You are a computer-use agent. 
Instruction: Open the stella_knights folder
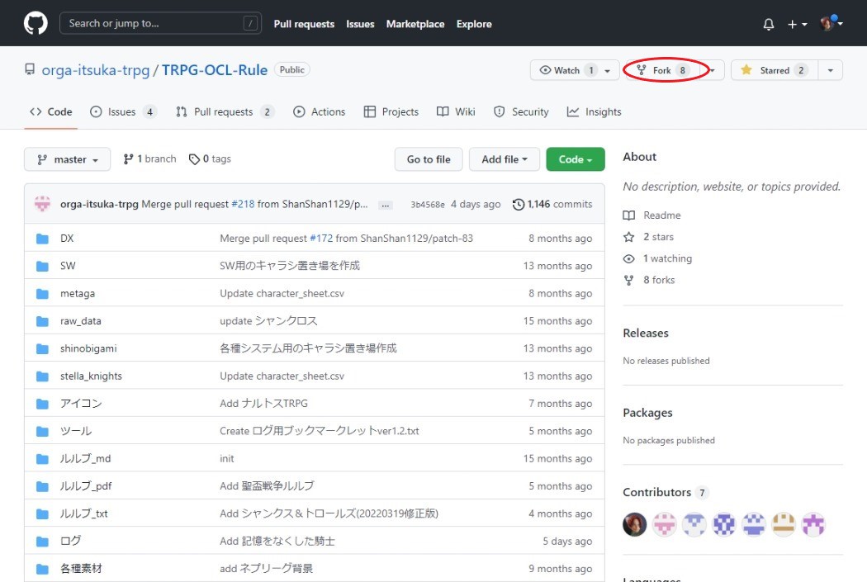[x=91, y=376]
